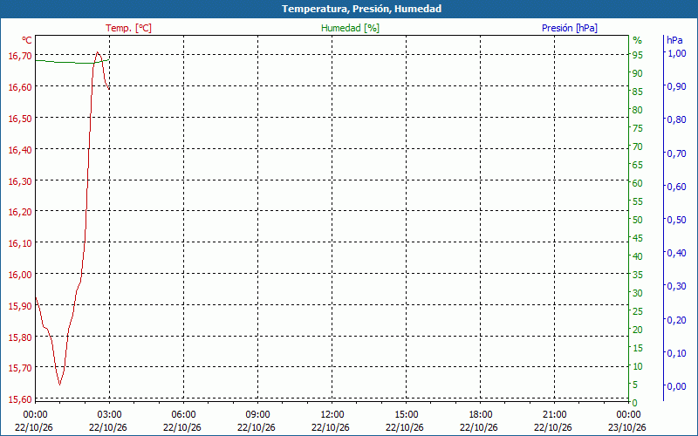Click the 0,00 pressure axis value
The height and width of the screenshot is (436, 698).
point(677,386)
